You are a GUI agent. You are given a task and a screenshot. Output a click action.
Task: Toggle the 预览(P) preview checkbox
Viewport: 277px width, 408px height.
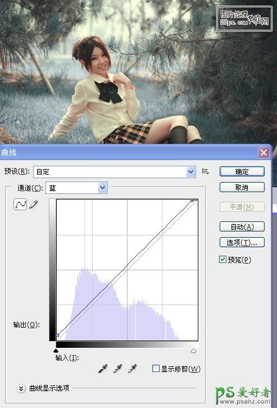[x=222, y=260]
